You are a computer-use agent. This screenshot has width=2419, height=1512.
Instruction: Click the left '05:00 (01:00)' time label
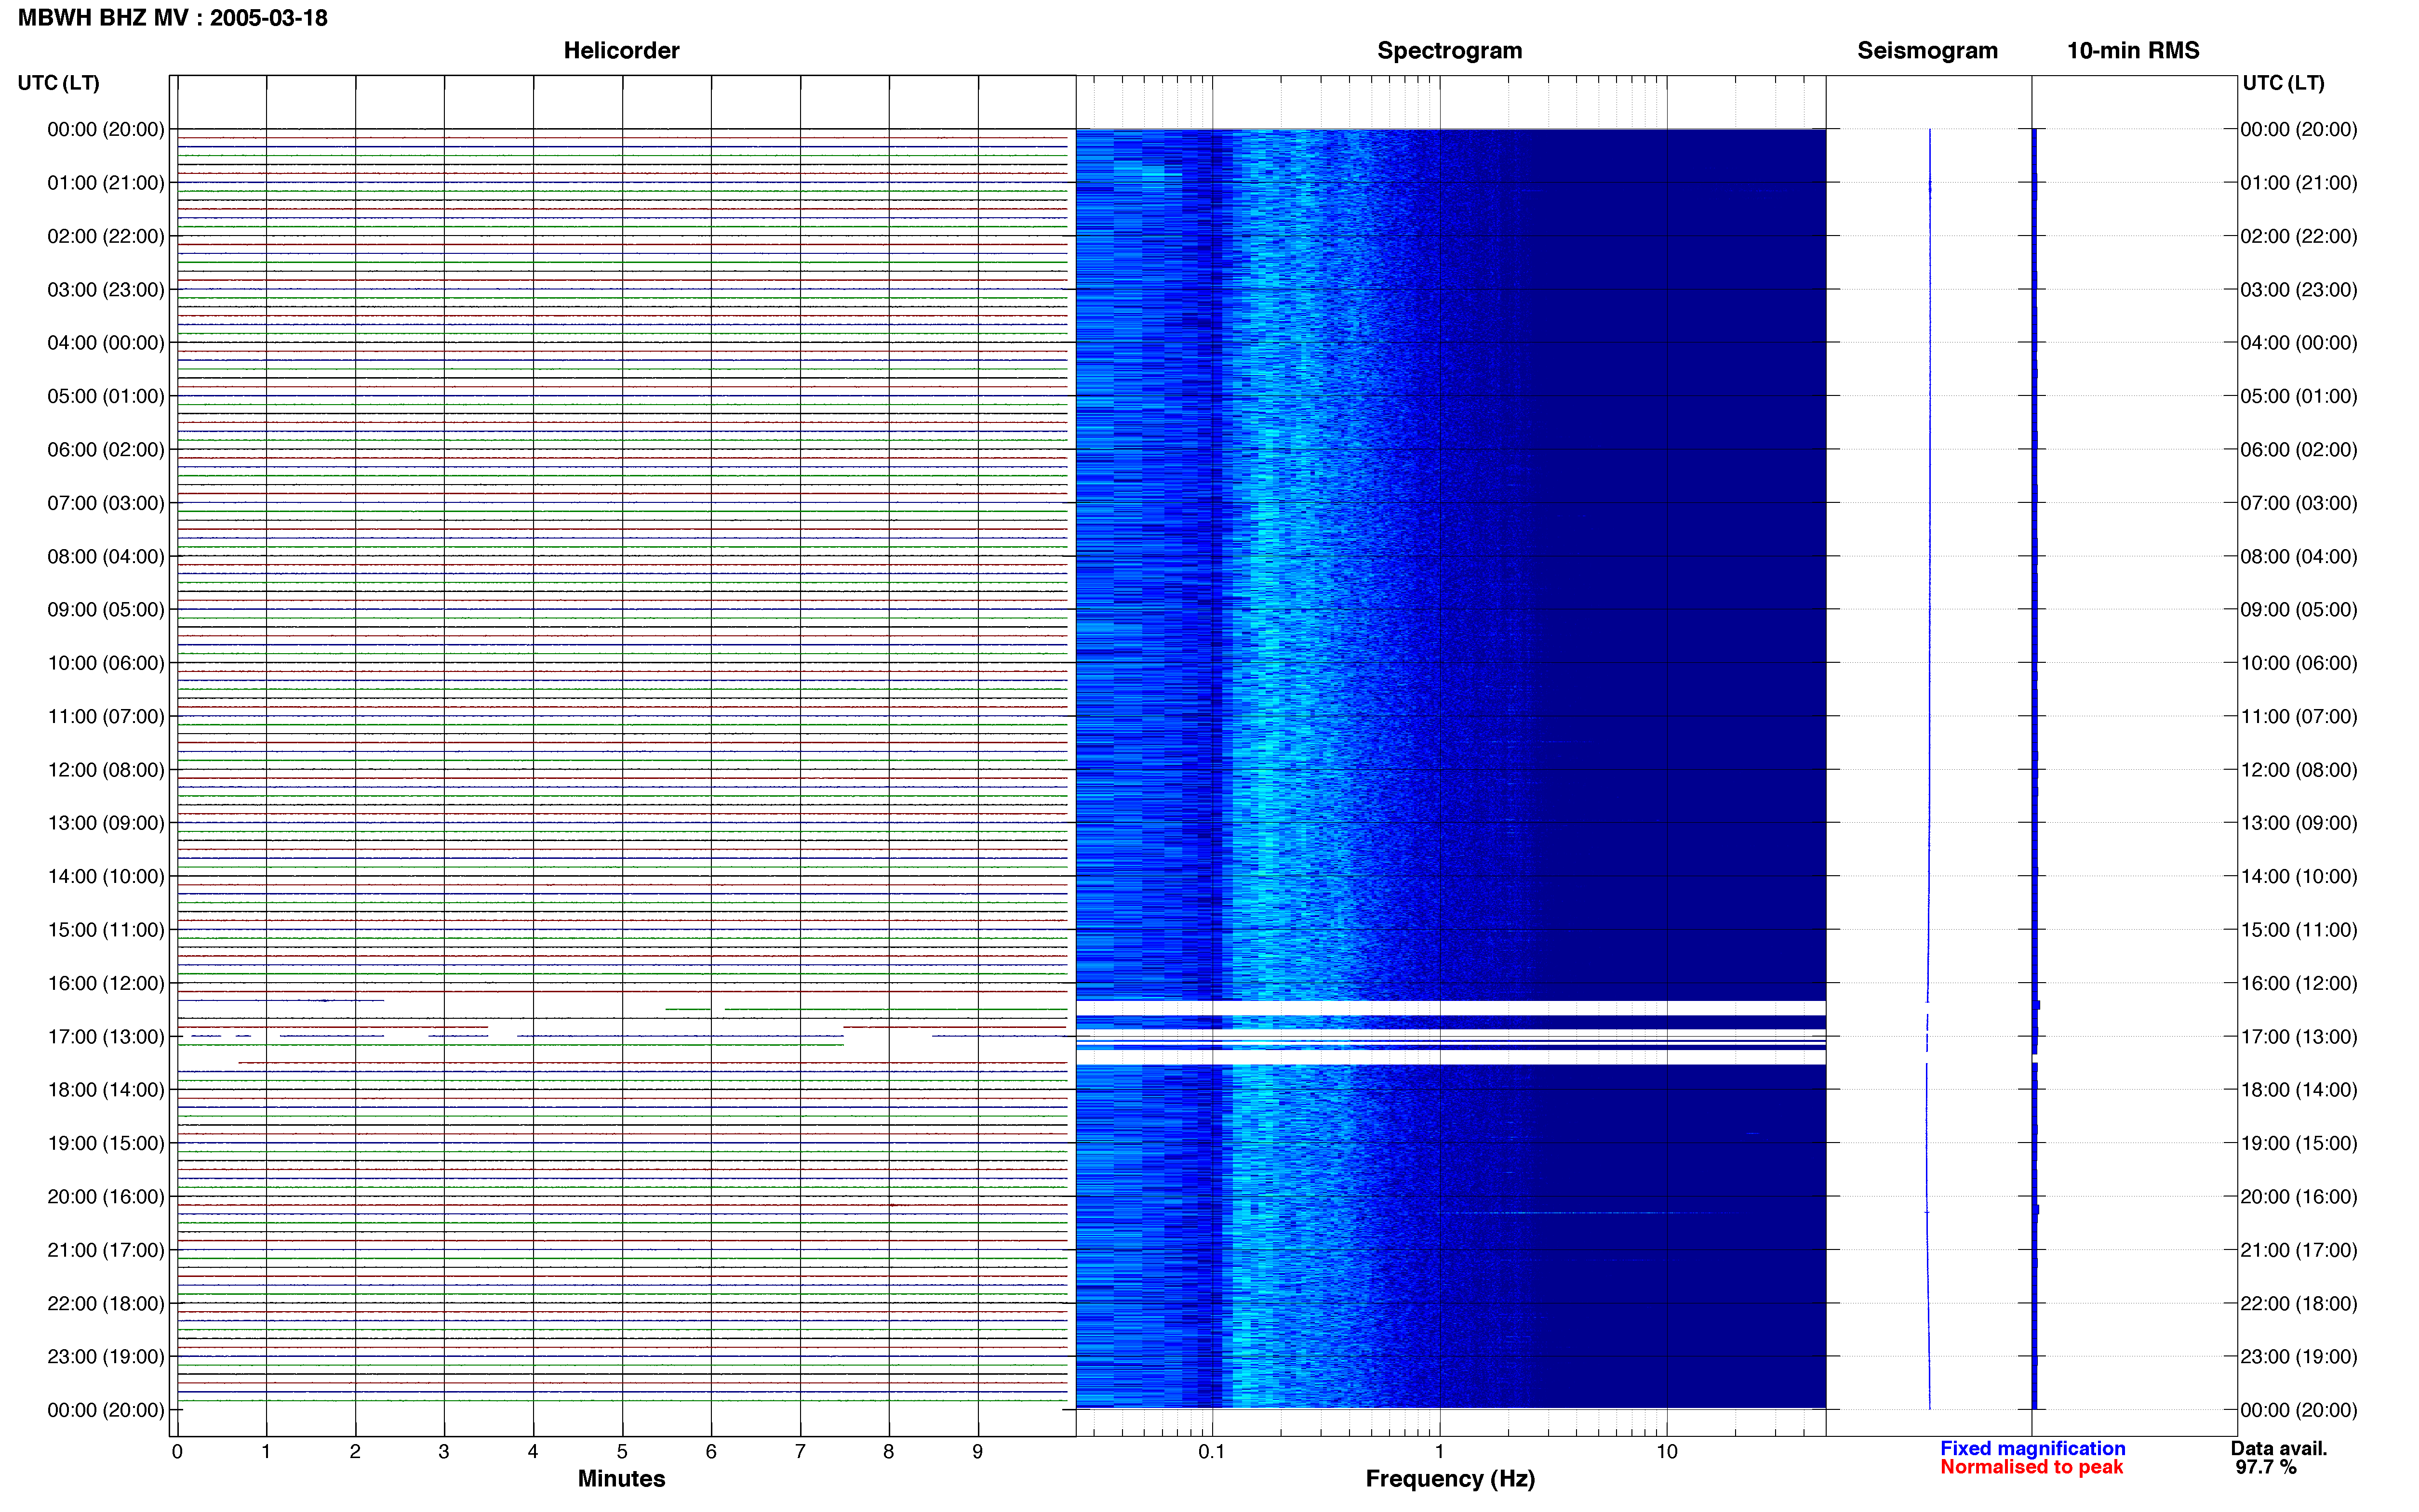click(106, 396)
